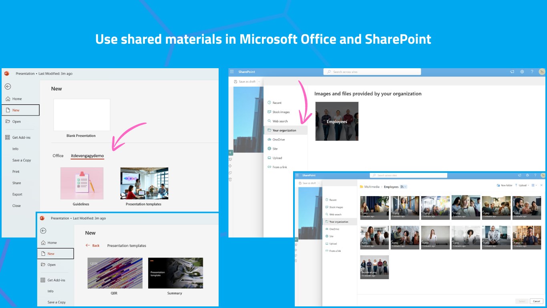
Task: Click profile avatar in 'Images and files' SharePoint window
Action: click(x=542, y=72)
